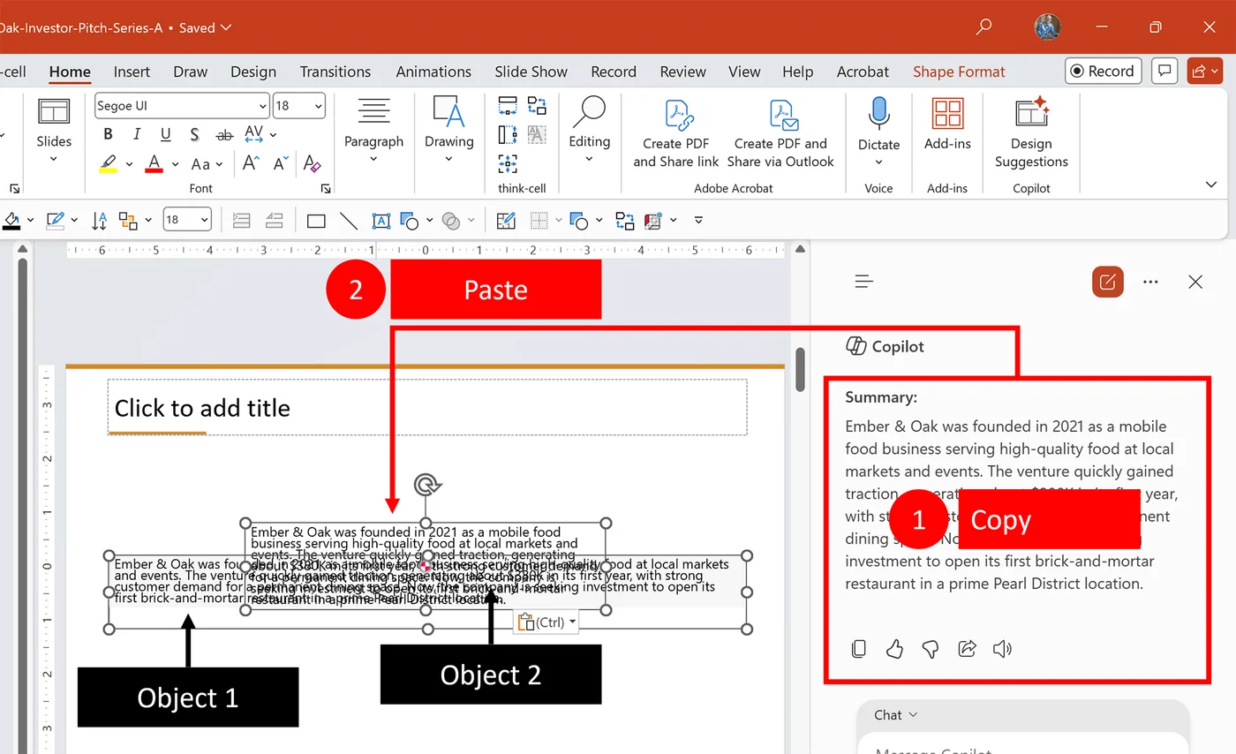1236x754 pixels.
Task: Open comments pane icon
Action: (1164, 72)
